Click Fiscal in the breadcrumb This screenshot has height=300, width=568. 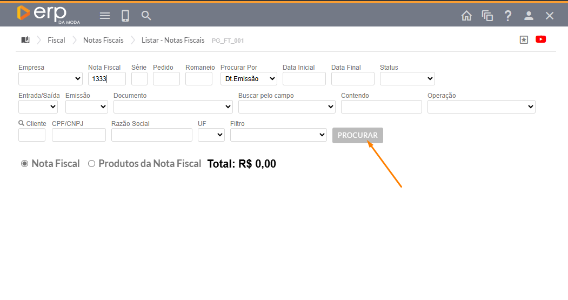[56, 40]
